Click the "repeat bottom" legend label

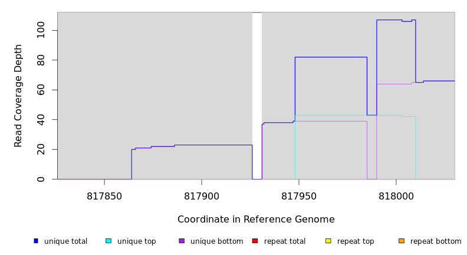(436, 241)
